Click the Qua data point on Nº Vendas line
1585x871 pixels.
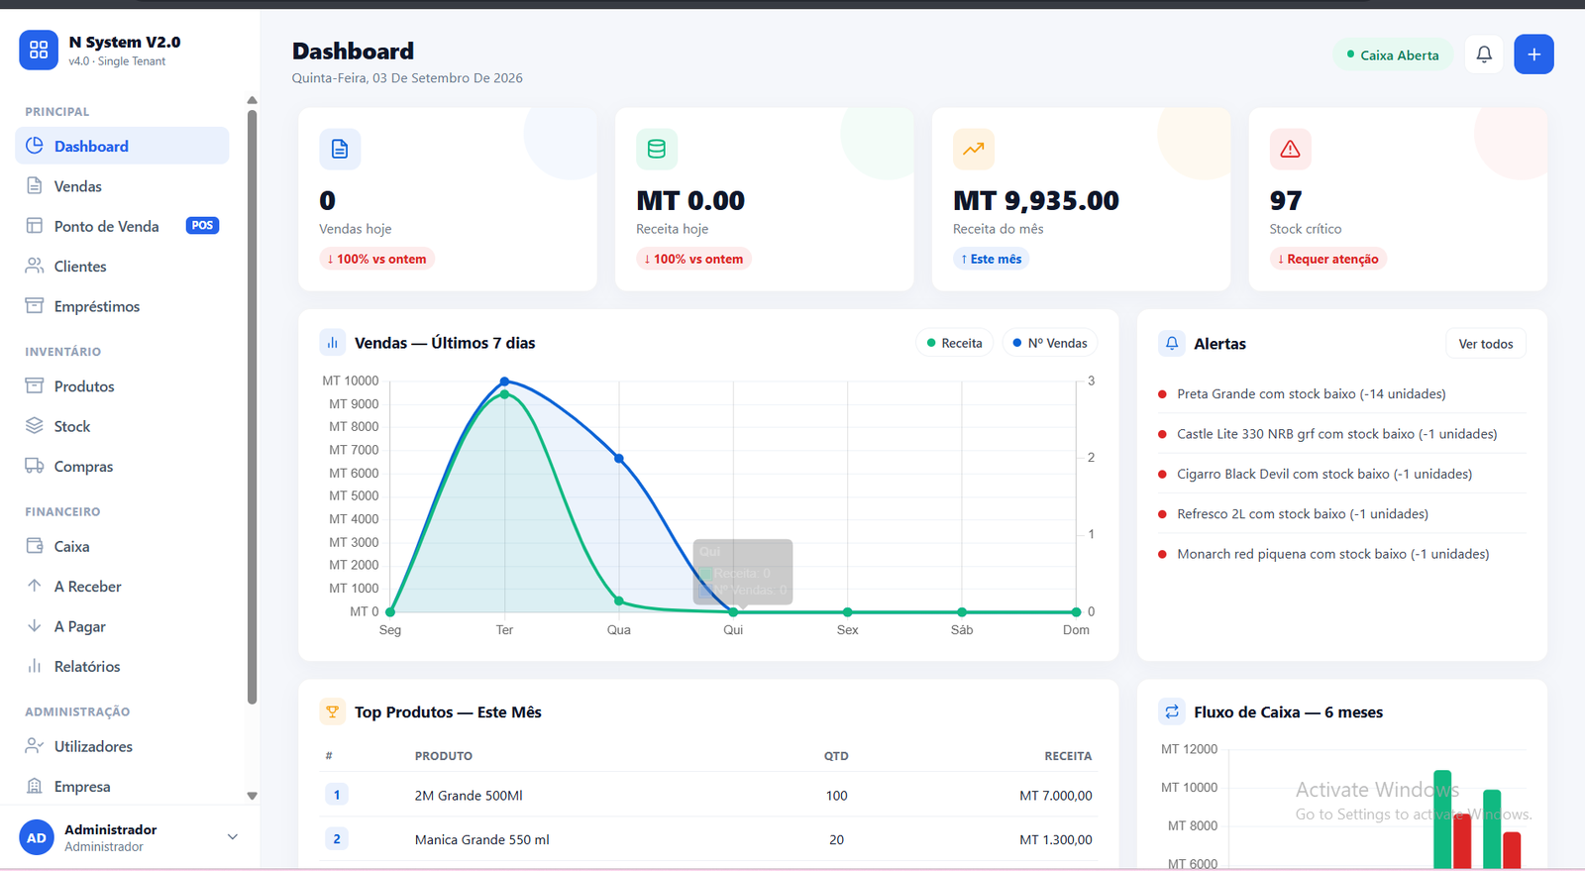619,458
